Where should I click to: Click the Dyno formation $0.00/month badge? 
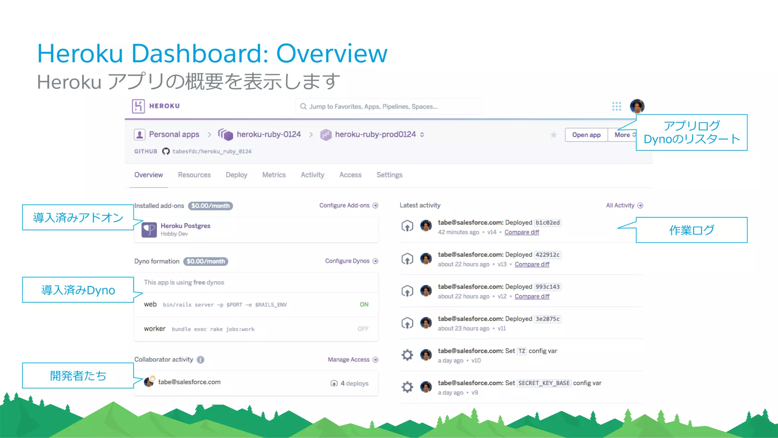[206, 261]
